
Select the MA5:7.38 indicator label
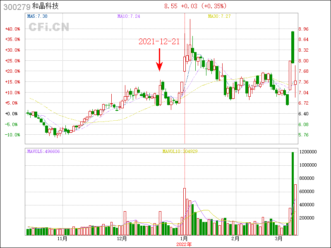pos(37,16)
